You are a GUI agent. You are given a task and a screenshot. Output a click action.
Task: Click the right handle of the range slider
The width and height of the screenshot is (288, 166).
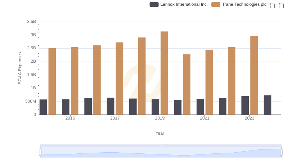[x=281, y=152]
